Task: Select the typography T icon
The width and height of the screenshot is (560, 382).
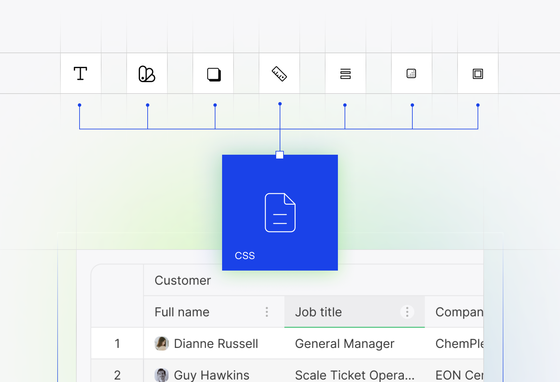Action: click(80, 74)
